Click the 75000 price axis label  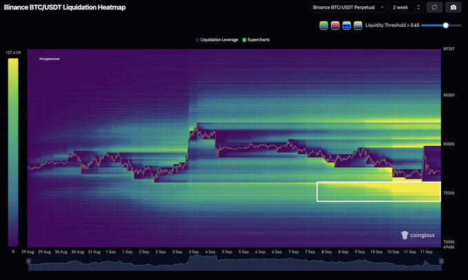coord(449,193)
